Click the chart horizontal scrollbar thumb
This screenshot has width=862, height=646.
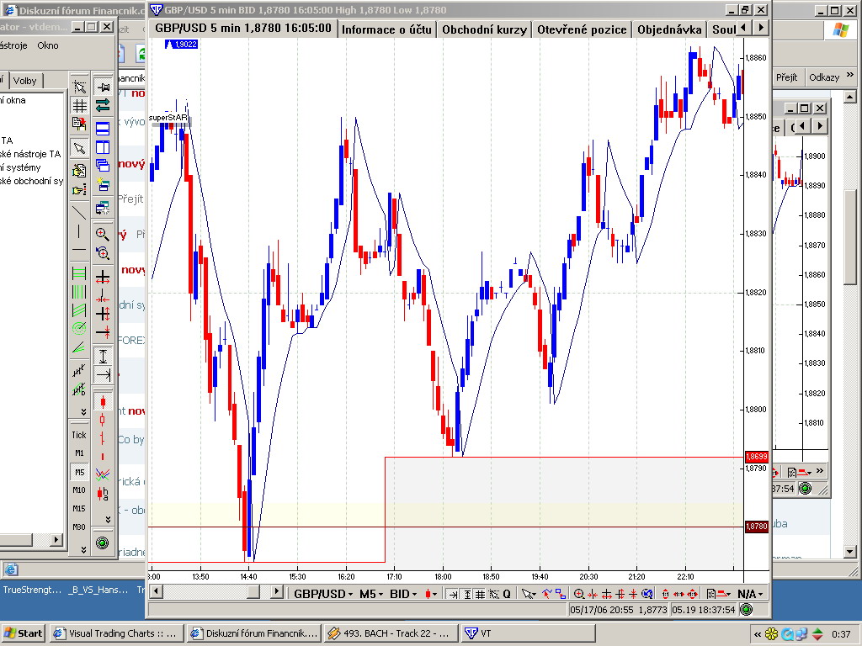pos(253,591)
